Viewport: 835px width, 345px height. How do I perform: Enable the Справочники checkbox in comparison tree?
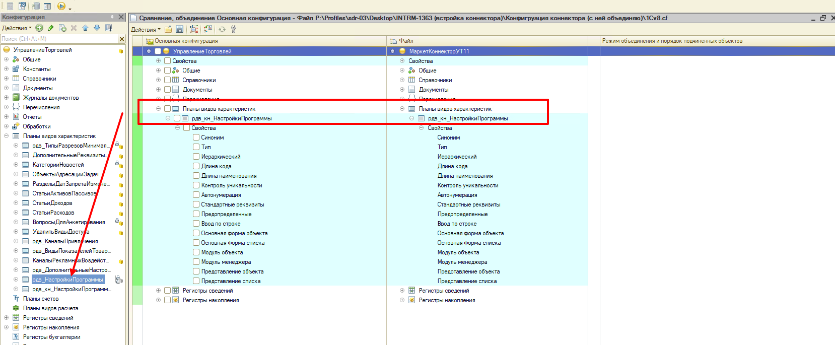click(x=167, y=80)
